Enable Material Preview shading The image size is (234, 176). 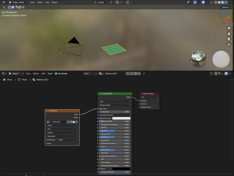(x=223, y=2)
